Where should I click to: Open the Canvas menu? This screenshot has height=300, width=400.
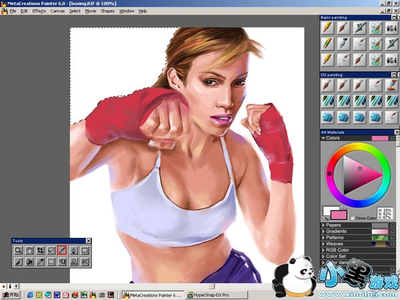58,11
